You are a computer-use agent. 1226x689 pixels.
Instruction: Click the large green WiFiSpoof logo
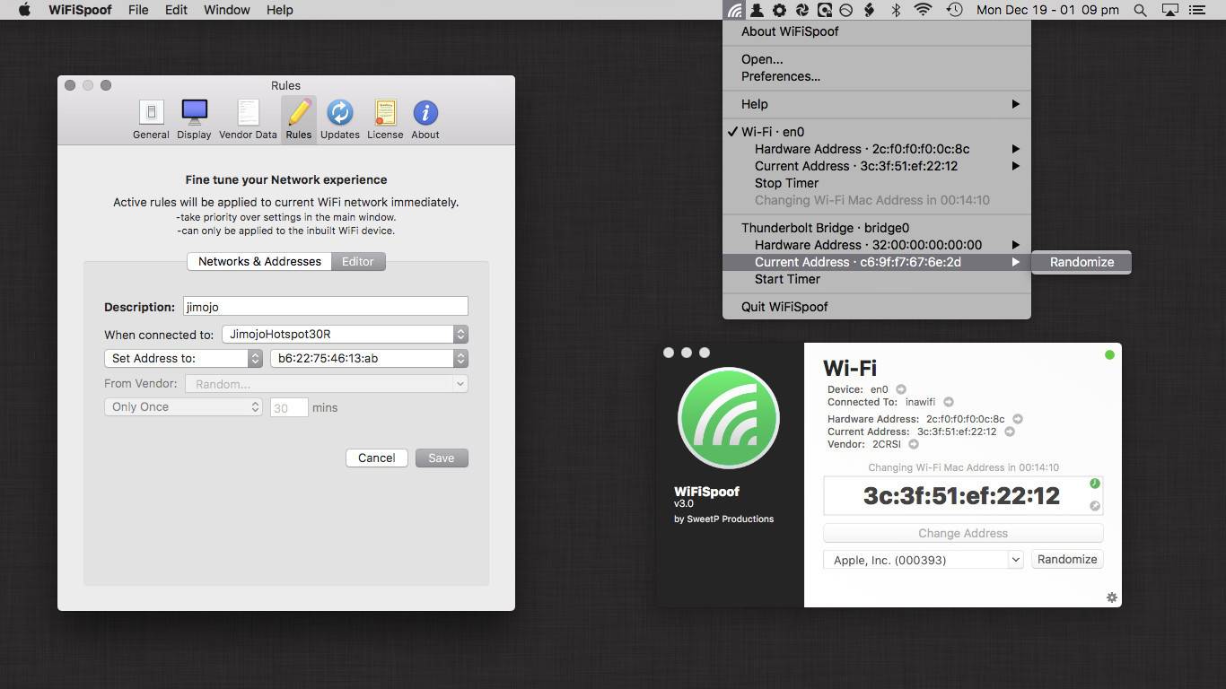[x=728, y=418]
